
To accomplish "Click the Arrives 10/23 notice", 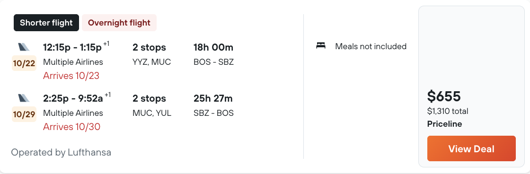I will coord(71,76).
